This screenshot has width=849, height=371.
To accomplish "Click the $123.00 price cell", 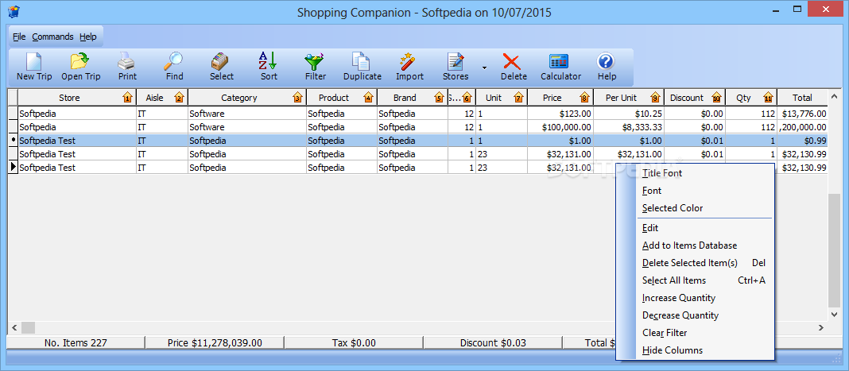I will [560, 114].
